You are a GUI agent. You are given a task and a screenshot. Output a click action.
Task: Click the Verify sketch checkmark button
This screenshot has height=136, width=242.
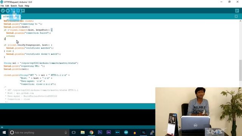pos(3,11)
